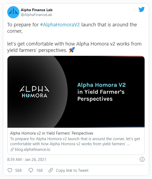
Task: Click the rocket emoji in tweet
Action: (x=72, y=50)
